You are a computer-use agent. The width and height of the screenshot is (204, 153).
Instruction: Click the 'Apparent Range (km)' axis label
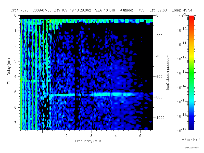168,72
